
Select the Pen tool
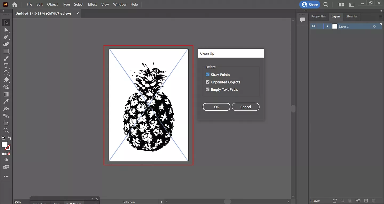tap(6, 37)
